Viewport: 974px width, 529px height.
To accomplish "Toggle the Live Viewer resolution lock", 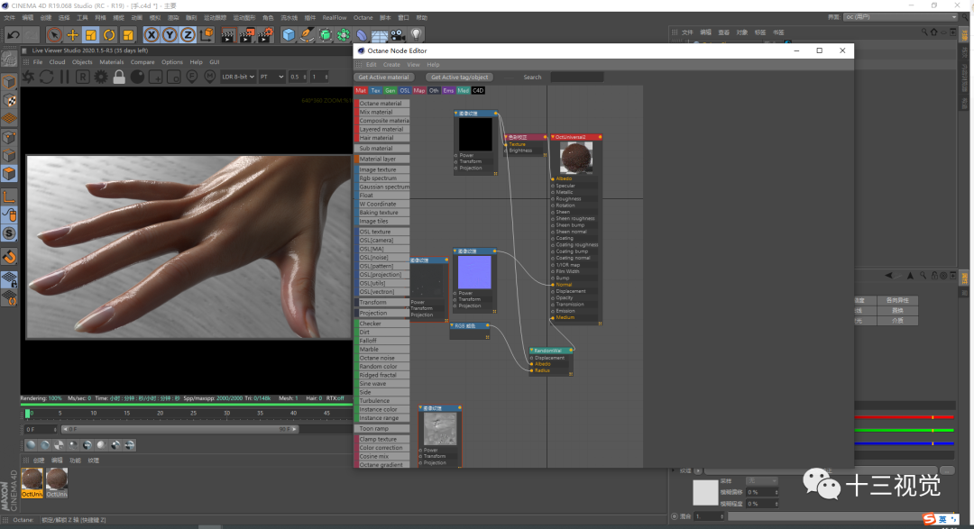I will 119,77.
